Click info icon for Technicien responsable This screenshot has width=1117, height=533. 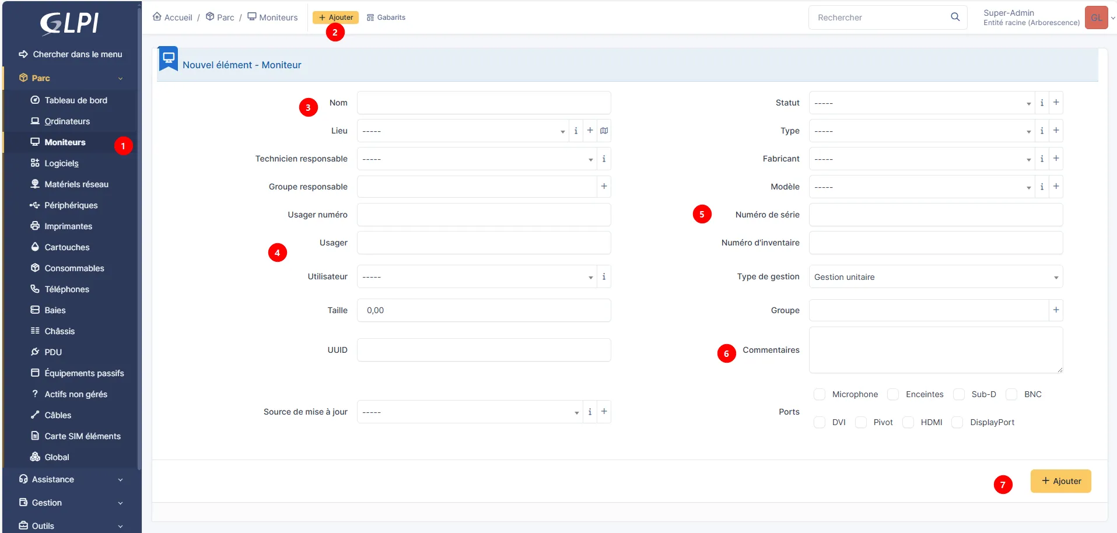tap(604, 159)
